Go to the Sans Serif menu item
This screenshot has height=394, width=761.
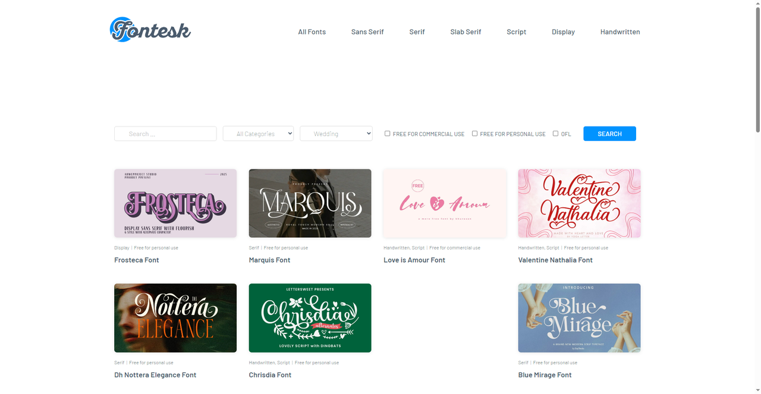click(367, 32)
